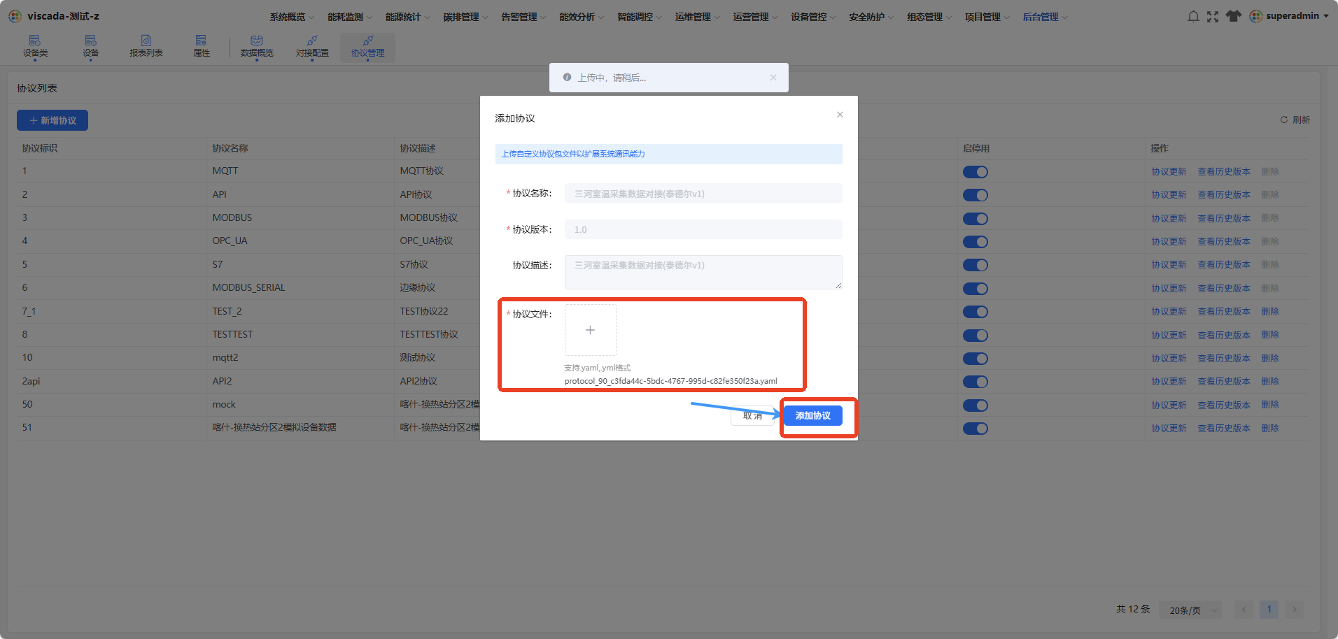Open theme skin shirt icon
Viewport: 1338px width, 639px height.
tap(1233, 16)
